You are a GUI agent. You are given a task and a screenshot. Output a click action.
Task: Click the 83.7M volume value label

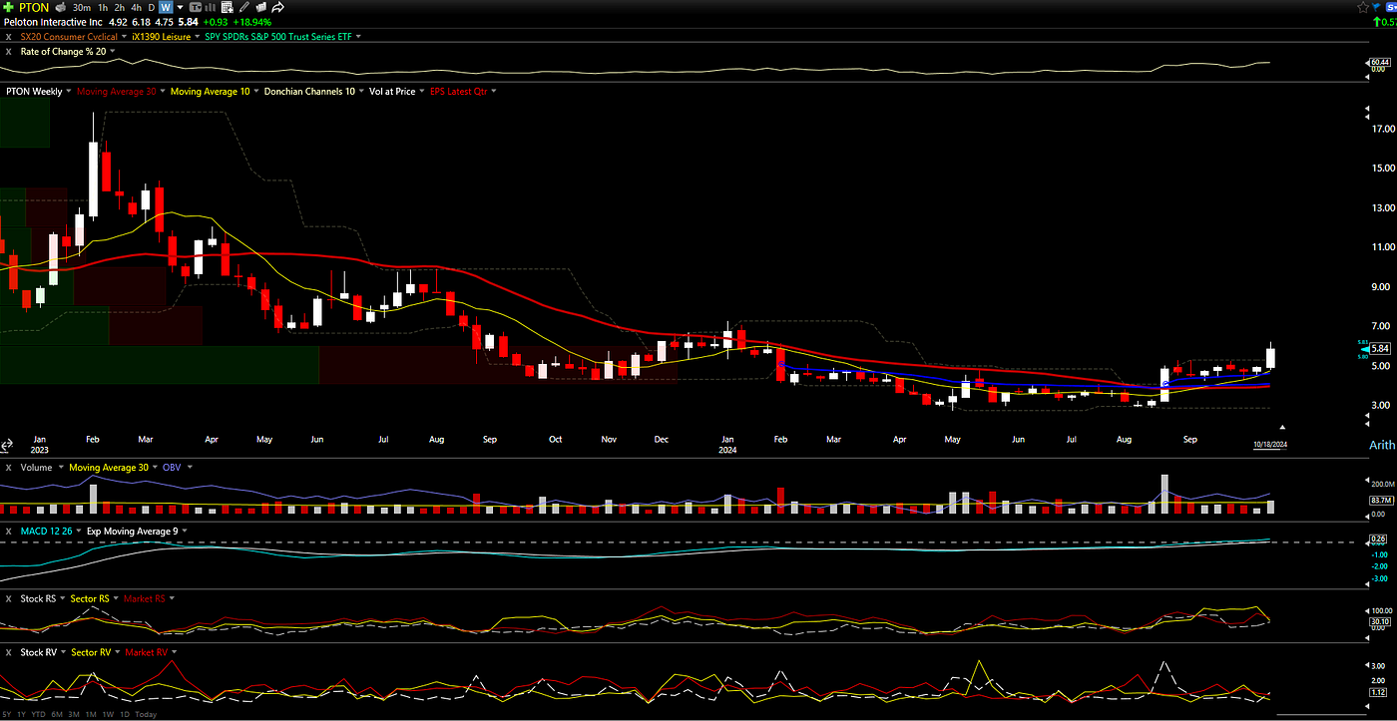click(x=1381, y=500)
